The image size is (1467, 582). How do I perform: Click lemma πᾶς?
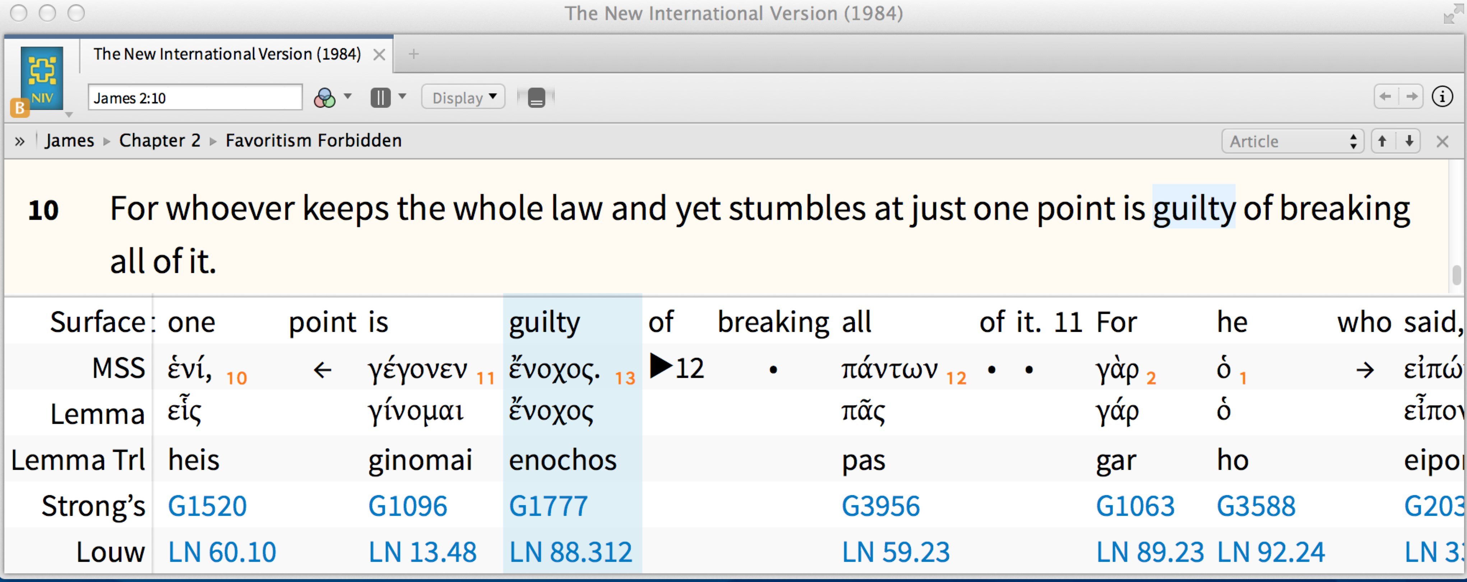click(863, 412)
